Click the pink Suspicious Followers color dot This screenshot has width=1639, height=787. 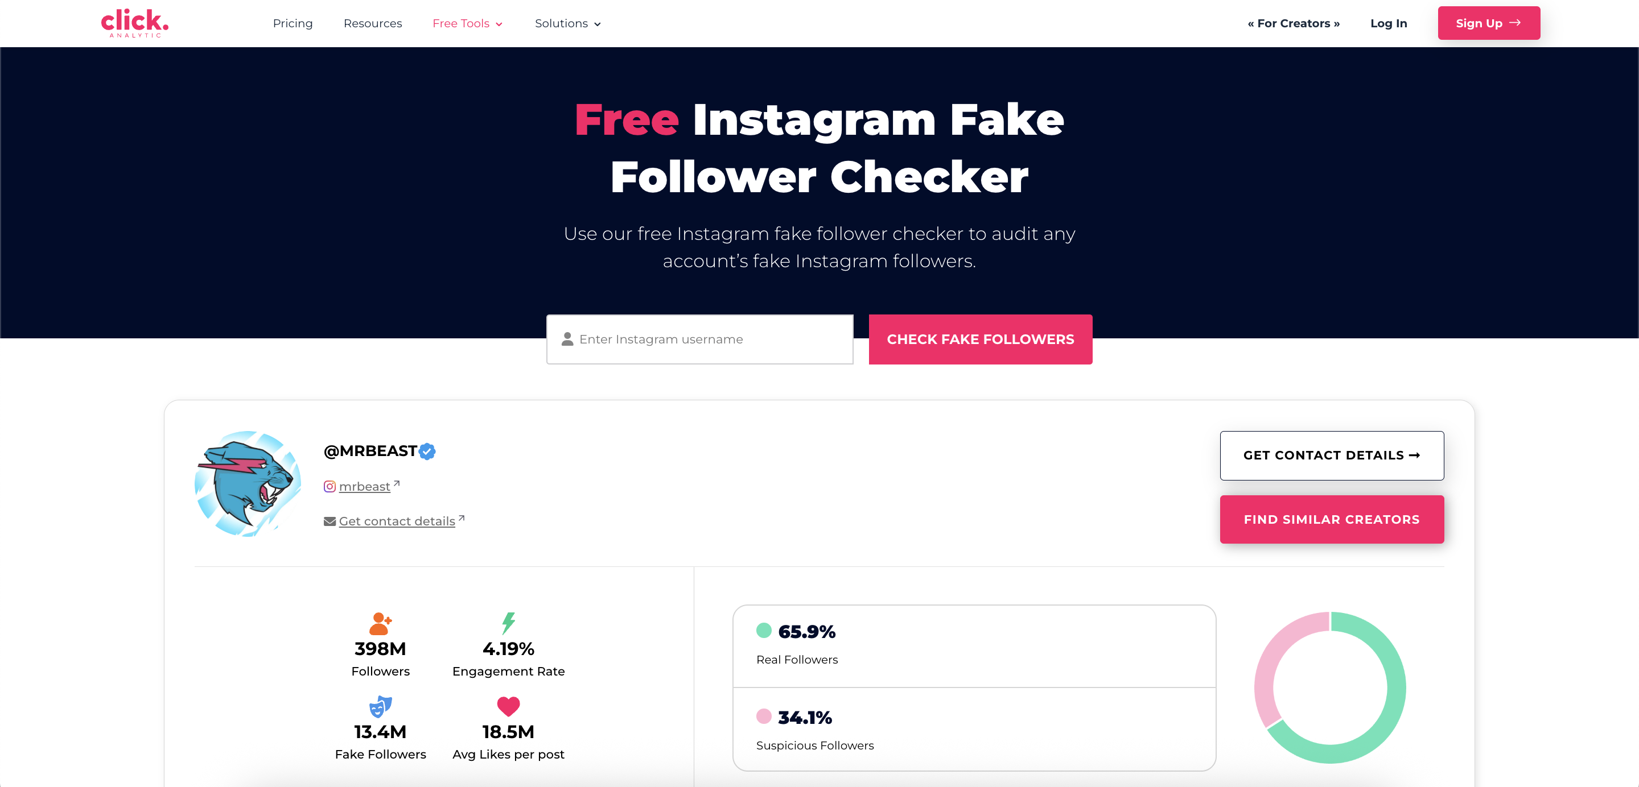(x=764, y=716)
